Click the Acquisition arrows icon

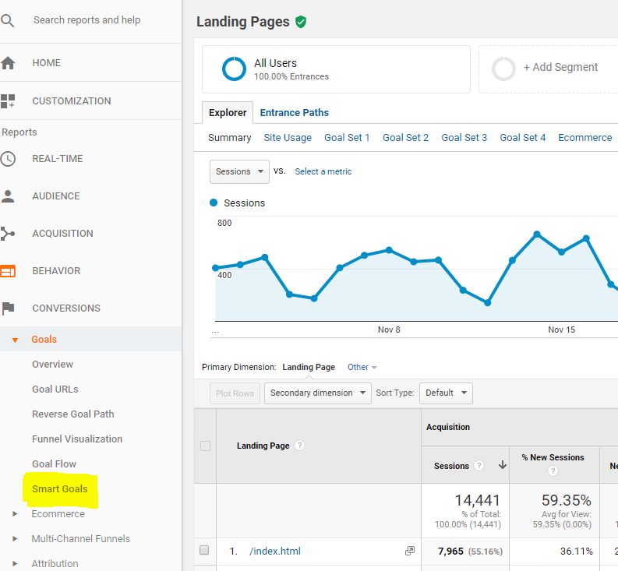[x=8, y=234]
